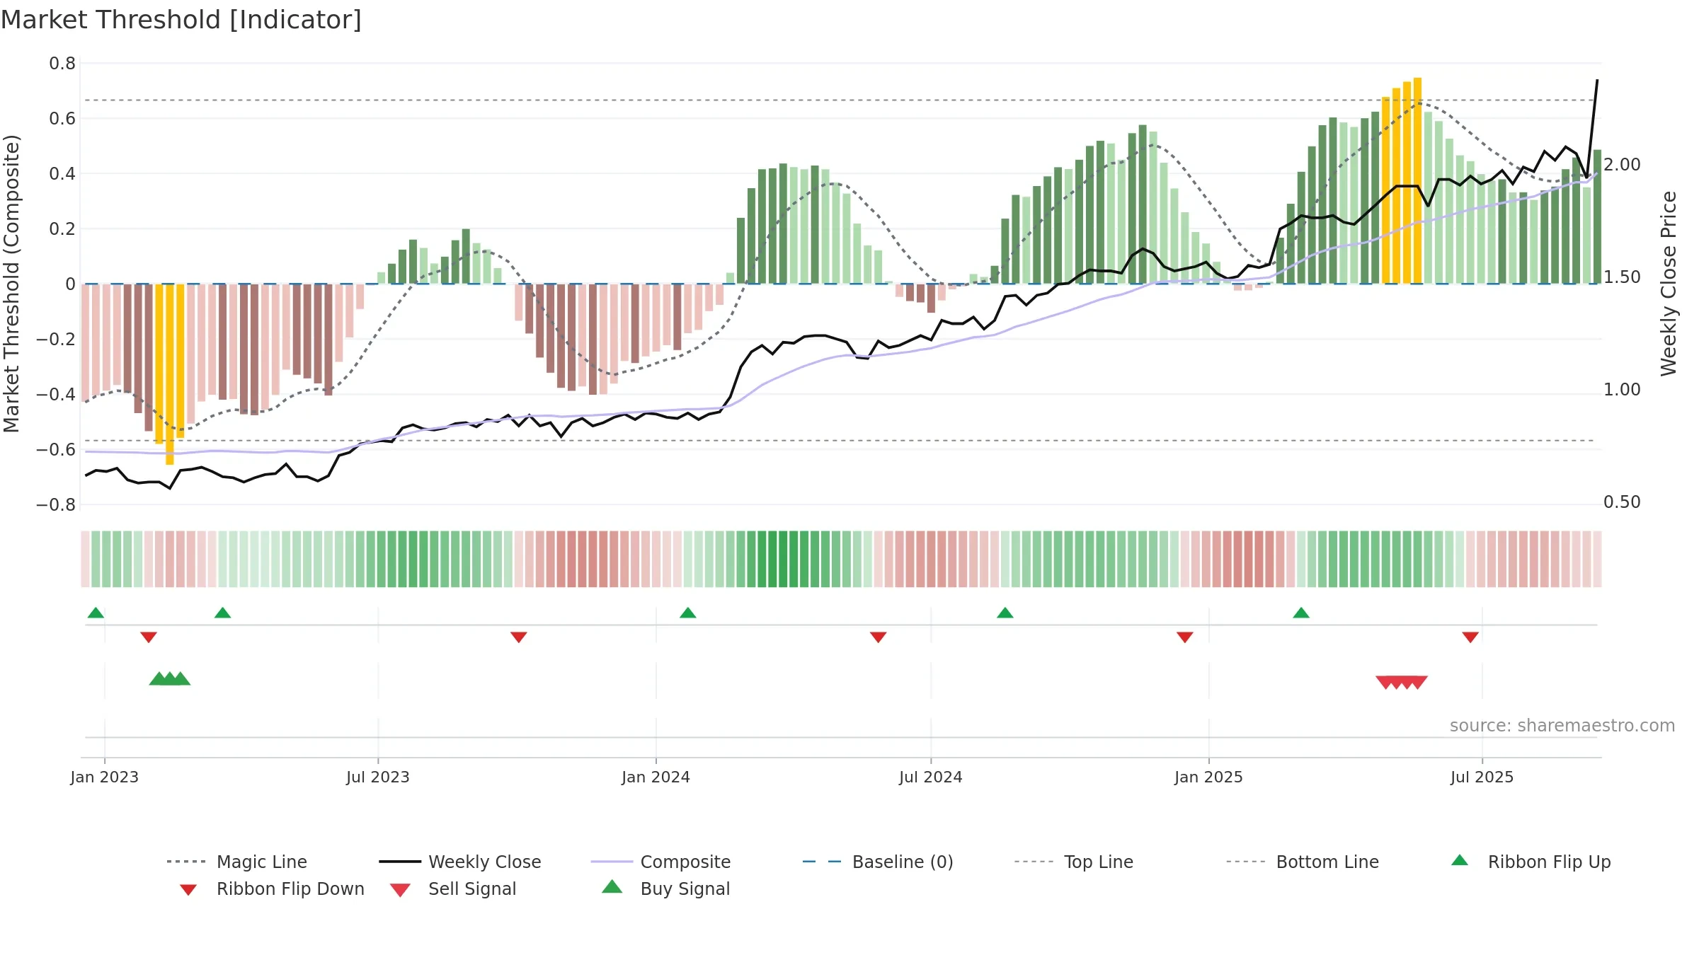This screenshot has width=1699, height=955.
Task: Click the Market Threshold (Composite) axis title
Action: 11,284
